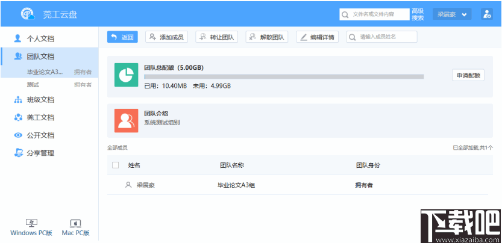Image resolution: width=502 pixels, height=243 pixels.
Task: Click the 系统测试组别 team description text
Action: [162, 123]
